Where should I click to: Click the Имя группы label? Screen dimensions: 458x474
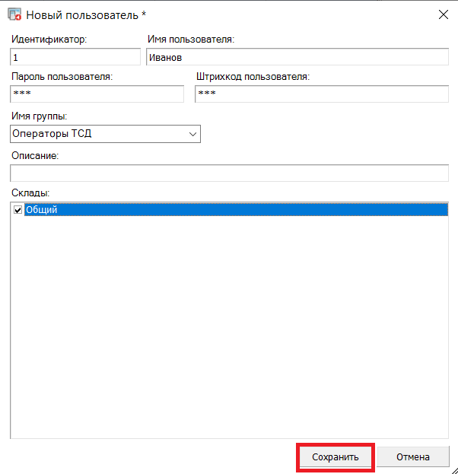coord(40,116)
